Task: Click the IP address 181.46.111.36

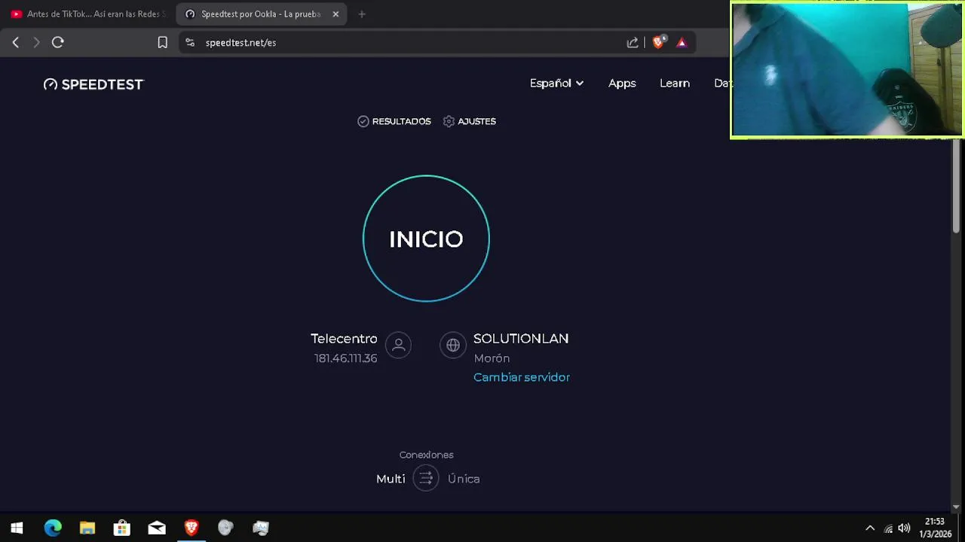Action: pos(345,358)
